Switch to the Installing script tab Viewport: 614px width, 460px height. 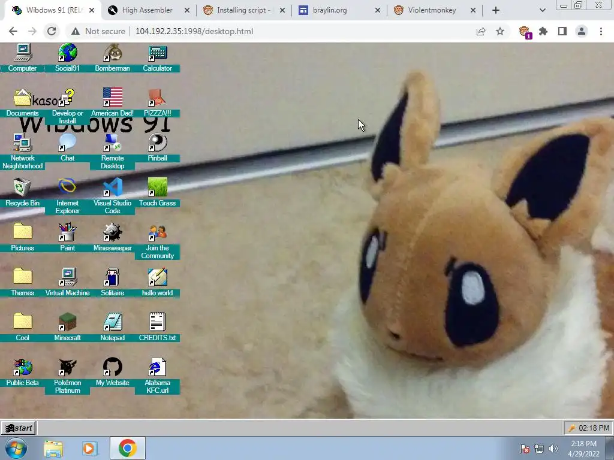[243, 10]
